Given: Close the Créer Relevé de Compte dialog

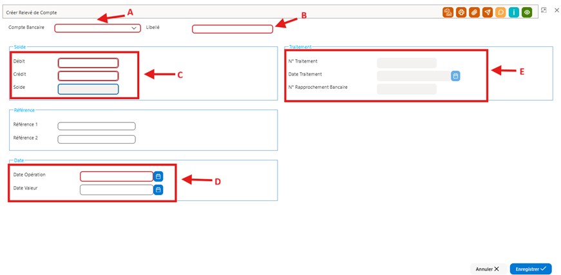Looking at the screenshot, I should [x=556, y=10].
